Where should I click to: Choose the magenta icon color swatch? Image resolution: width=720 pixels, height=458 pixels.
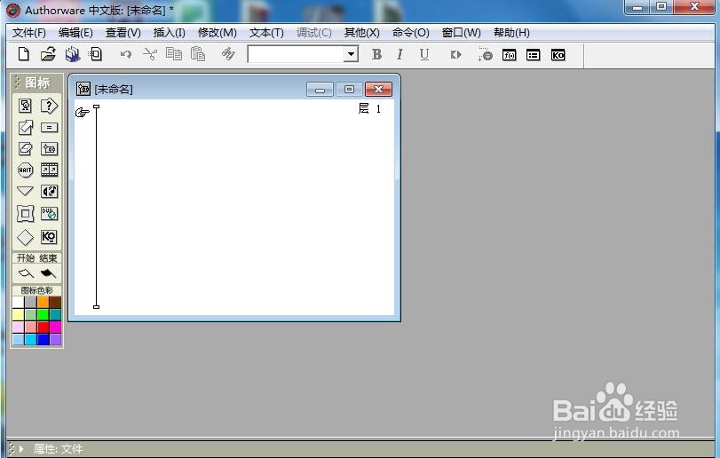click(55, 327)
